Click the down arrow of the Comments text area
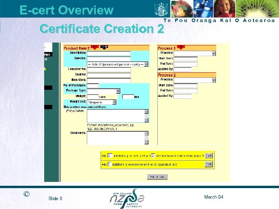 146,142
